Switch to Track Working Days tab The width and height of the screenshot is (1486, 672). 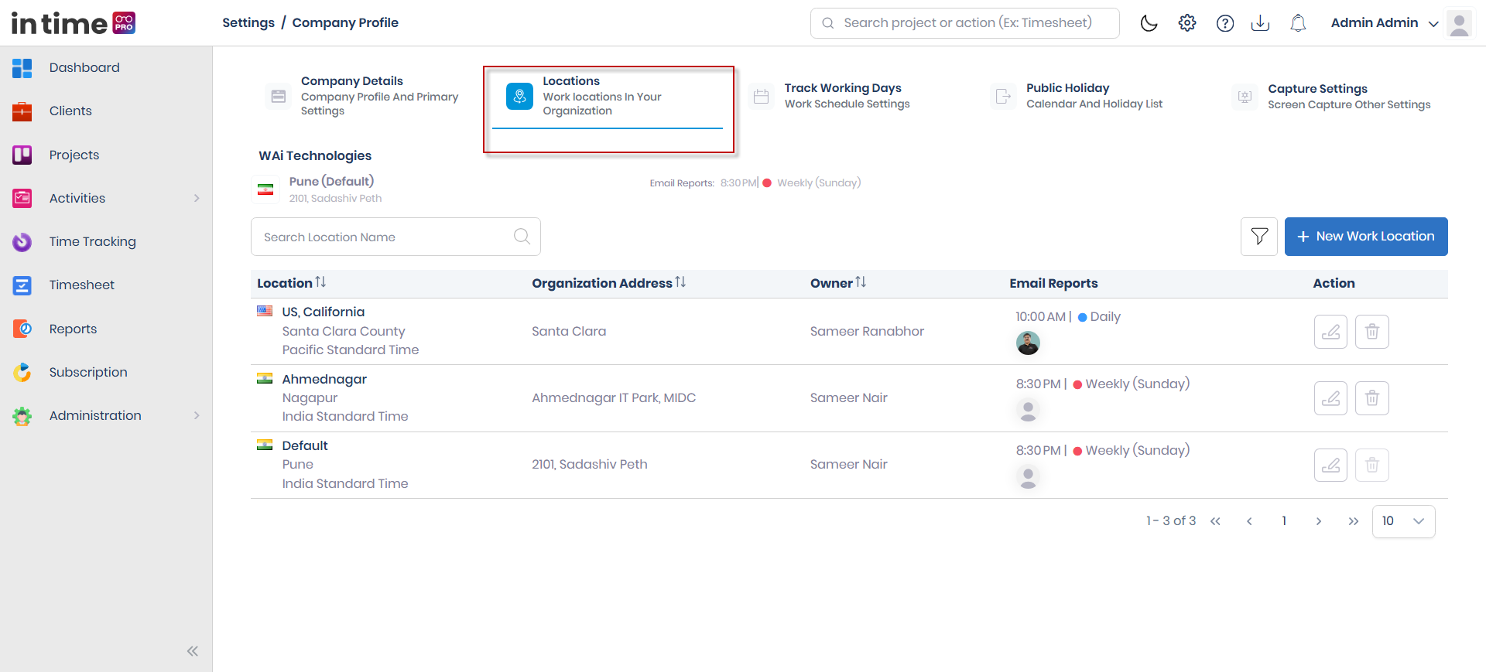831,96
